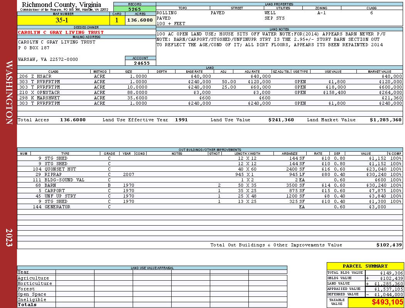This screenshot has height=308, width=405.
Task: Select the RIPRAP outbuilding row
Action: (x=210, y=174)
